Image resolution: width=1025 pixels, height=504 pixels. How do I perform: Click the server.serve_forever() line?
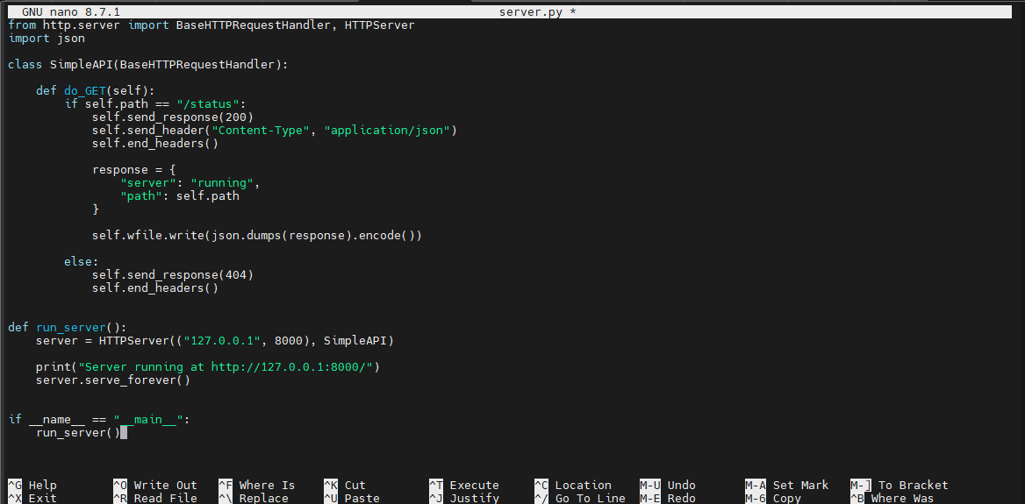(x=113, y=380)
